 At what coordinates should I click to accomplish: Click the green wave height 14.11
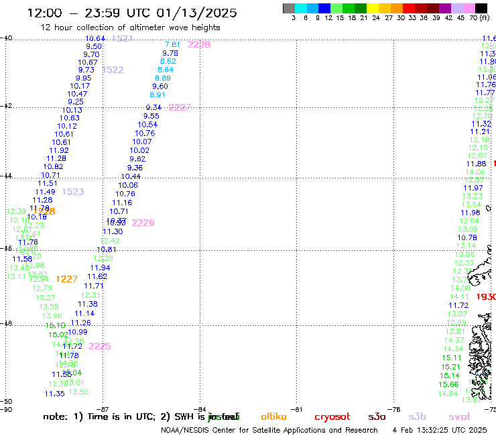[x=459, y=296]
